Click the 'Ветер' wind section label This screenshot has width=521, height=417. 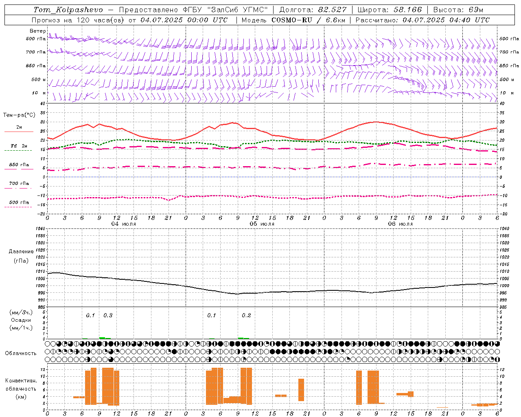click(x=37, y=31)
